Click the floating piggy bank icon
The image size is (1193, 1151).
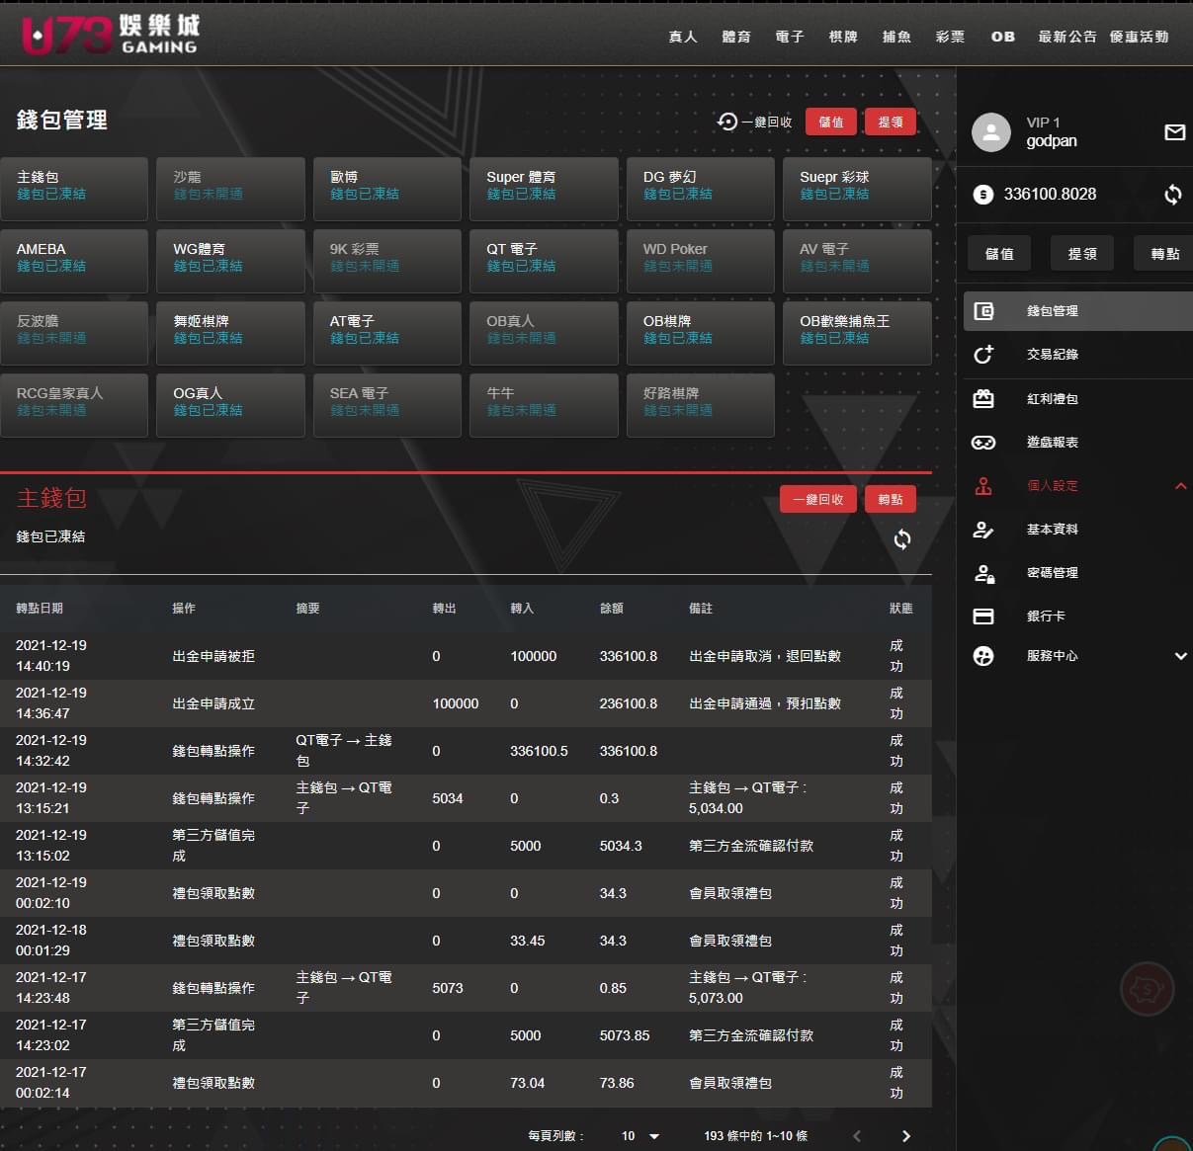point(1147,987)
